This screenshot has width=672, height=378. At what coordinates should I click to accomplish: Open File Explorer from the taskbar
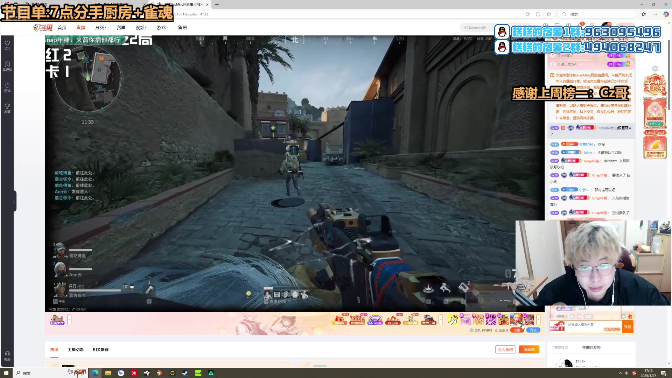tap(108, 373)
